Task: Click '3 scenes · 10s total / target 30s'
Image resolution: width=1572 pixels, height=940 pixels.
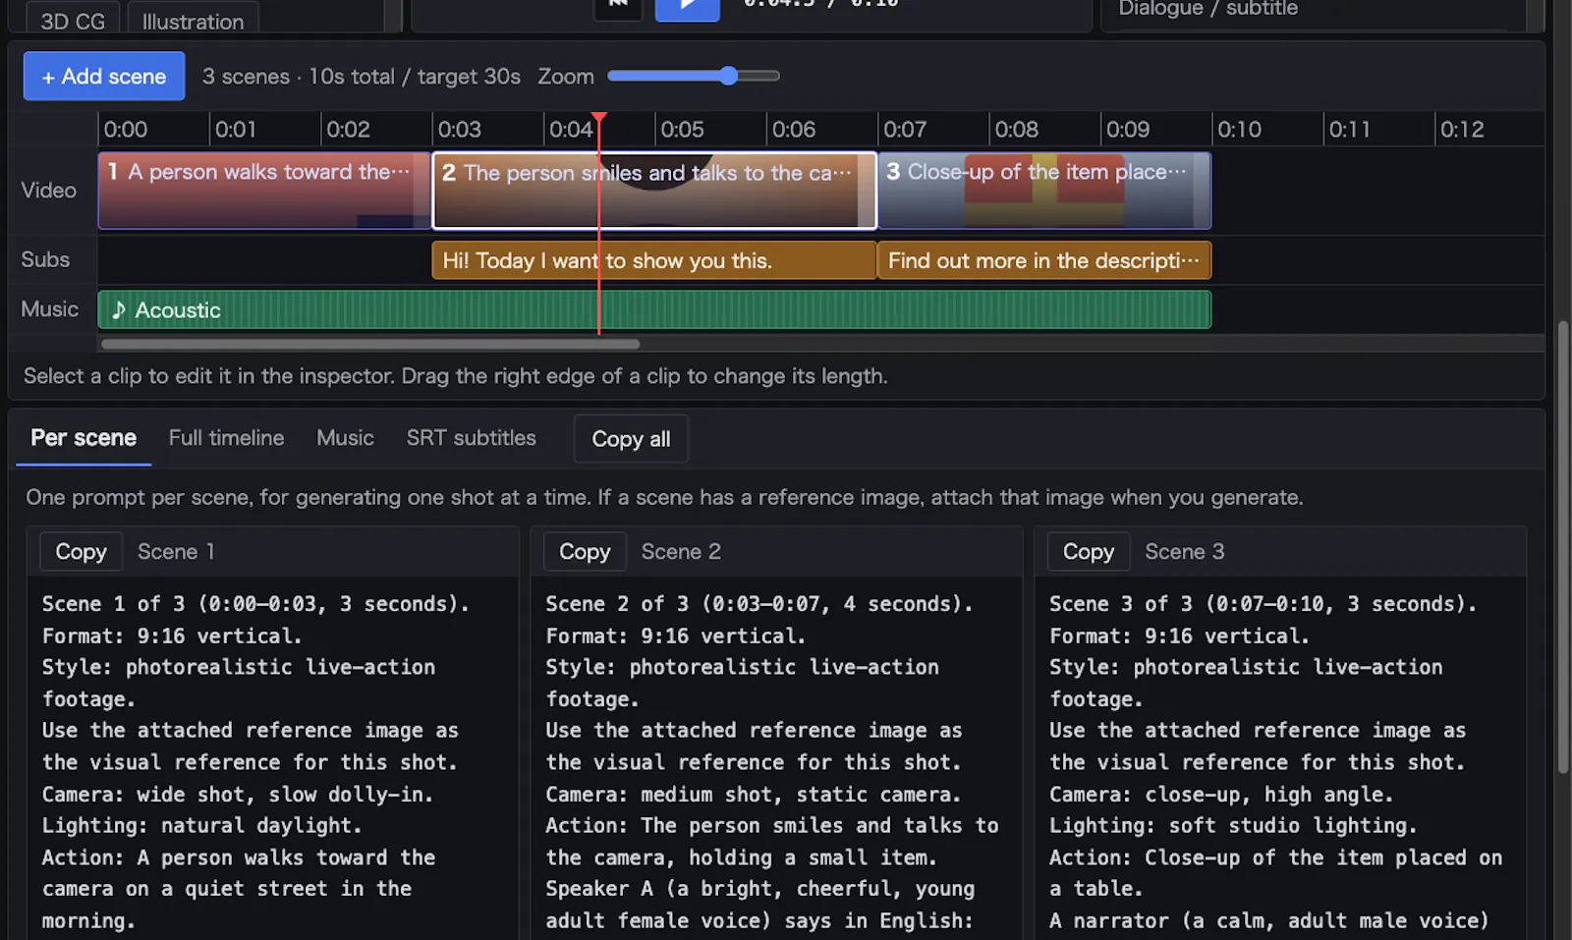Action: (362, 76)
